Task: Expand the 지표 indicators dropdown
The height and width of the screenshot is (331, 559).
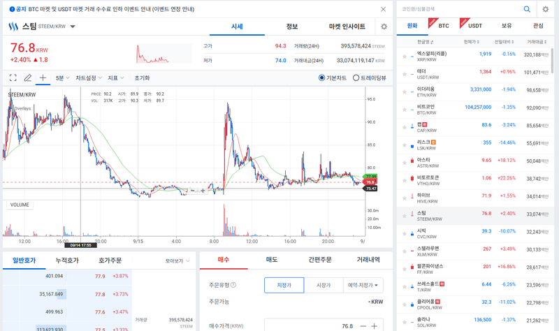Action: click(116, 78)
